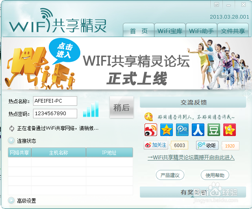Click the WiFi signal strength bars

click(91, 109)
